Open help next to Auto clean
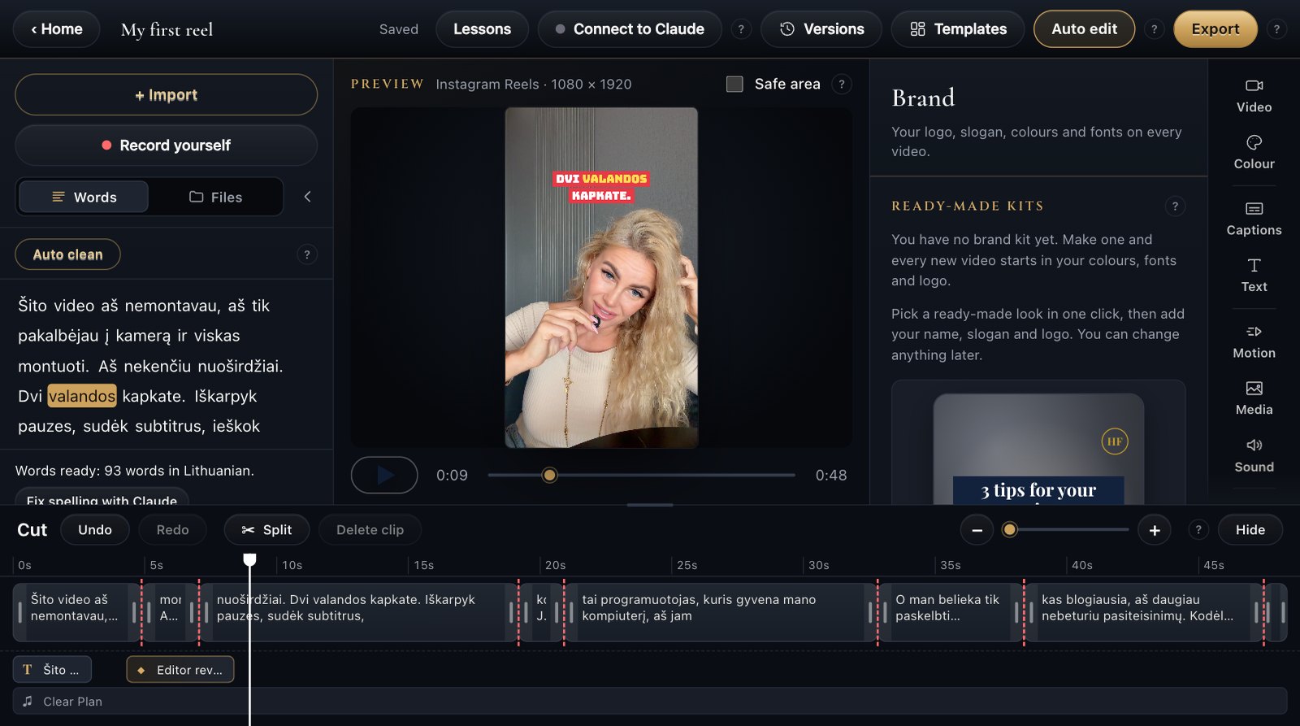1300x726 pixels. coord(306,254)
